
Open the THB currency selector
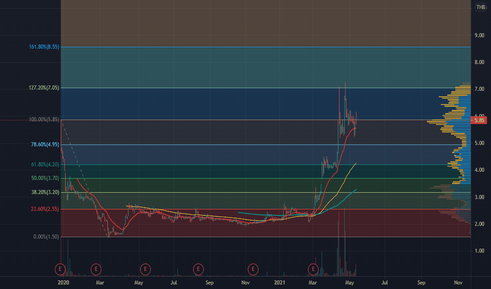point(480,7)
